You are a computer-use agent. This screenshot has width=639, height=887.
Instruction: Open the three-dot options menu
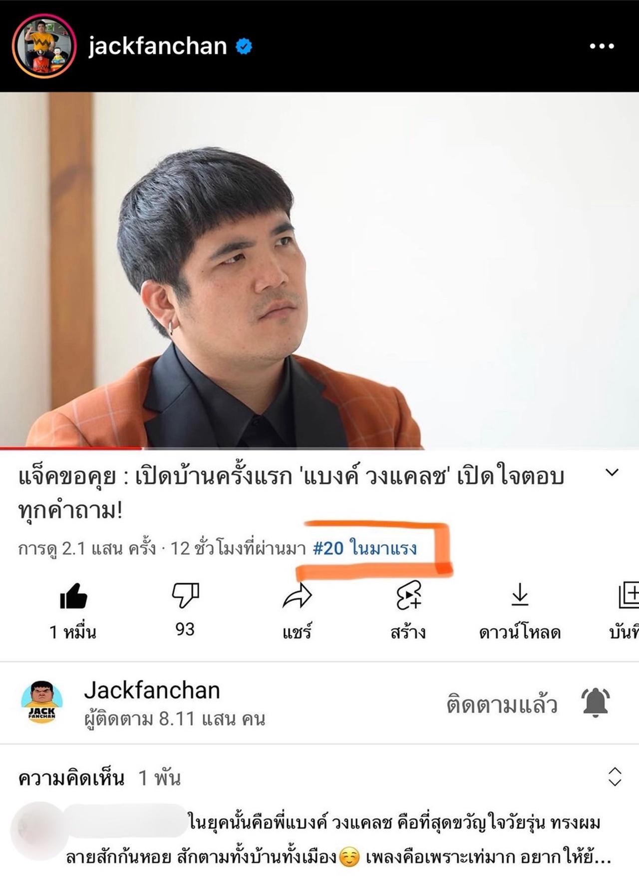click(602, 46)
